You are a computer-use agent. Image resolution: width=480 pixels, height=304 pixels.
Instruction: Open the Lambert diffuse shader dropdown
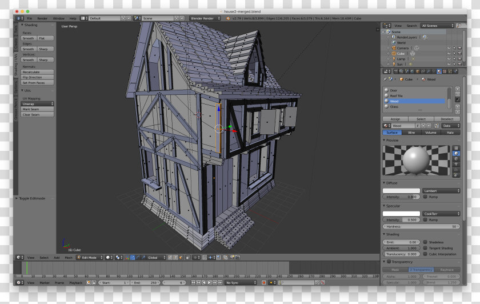441,190
